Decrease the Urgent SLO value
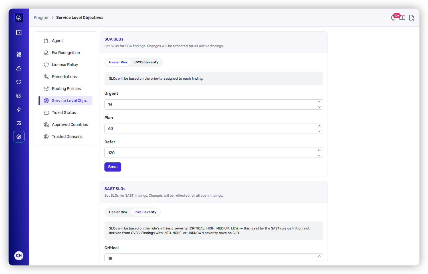The width and height of the screenshot is (428, 274). [319, 107]
